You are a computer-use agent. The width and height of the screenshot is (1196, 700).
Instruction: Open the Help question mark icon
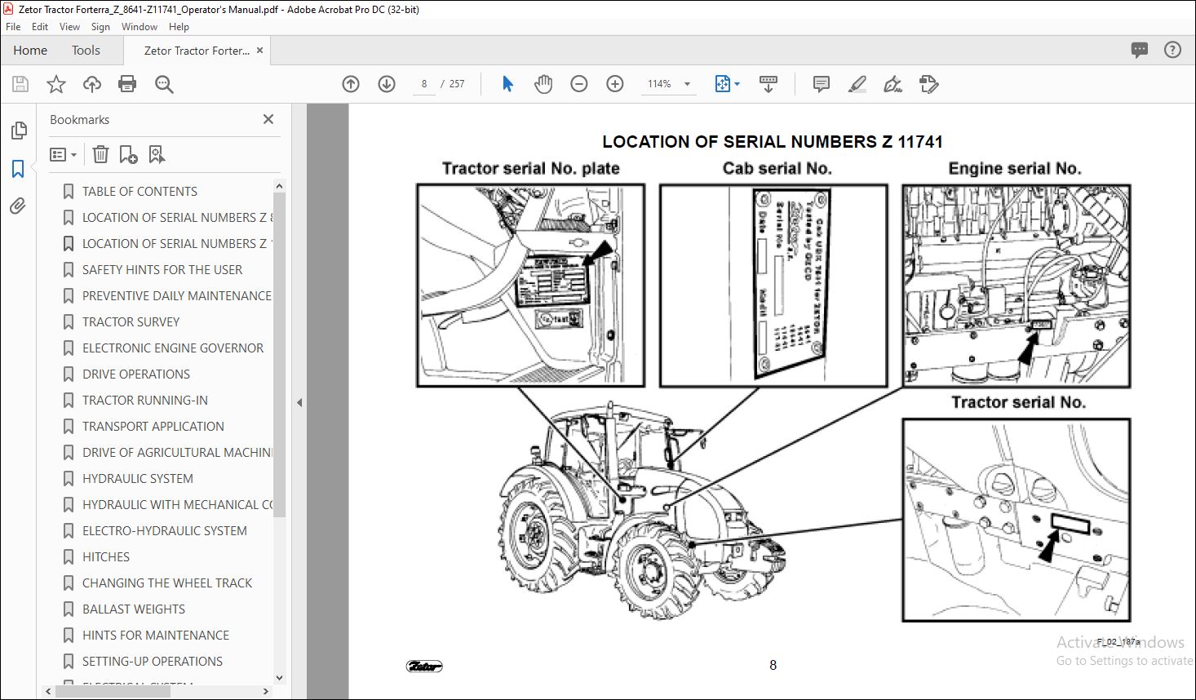1172,50
